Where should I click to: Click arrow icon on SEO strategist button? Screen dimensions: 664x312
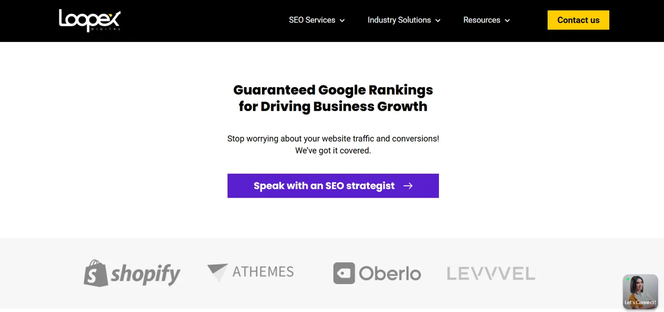click(408, 186)
